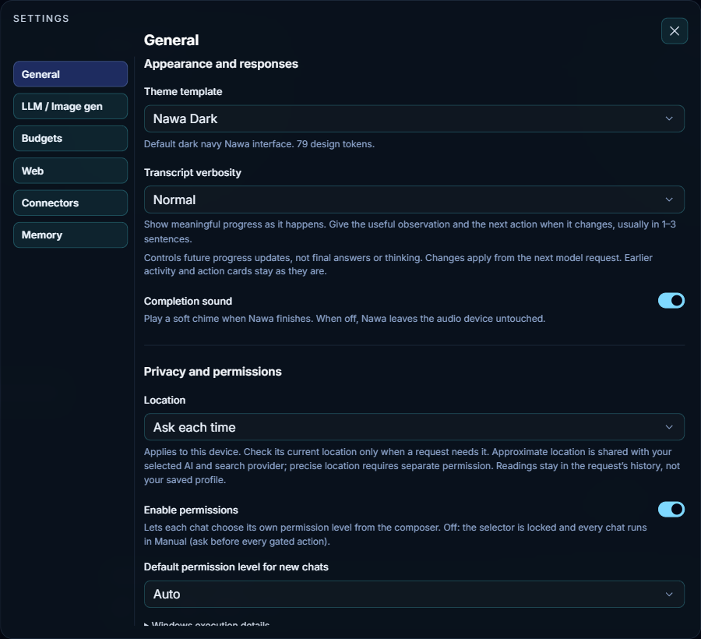Open the default permission level dropdown set to Auto
The image size is (701, 639).
(414, 594)
